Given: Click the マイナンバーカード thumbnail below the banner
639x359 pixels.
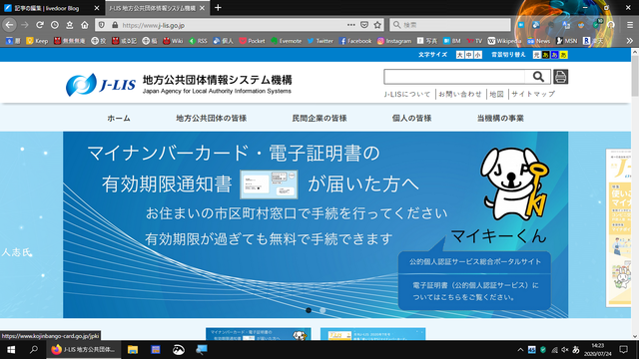Looking at the screenshot, I should click(x=259, y=334).
